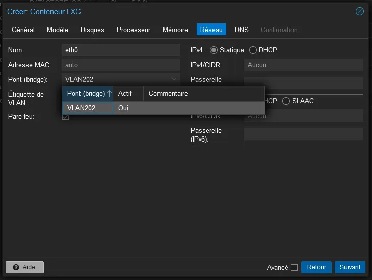
Task: Collapse the Pont (bridge) dropdown arrow
Action: pyautogui.click(x=174, y=79)
